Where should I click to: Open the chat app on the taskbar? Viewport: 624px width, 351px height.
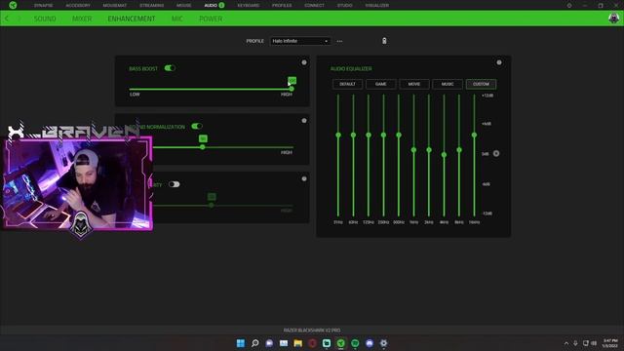pyautogui.click(x=269, y=343)
